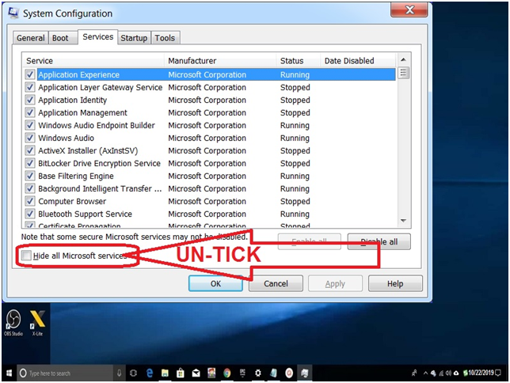510x383 pixels.
Task: Click the System Configuration title bar icon
Action: click(x=13, y=13)
